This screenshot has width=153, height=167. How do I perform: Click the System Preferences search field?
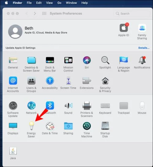[x=132, y=13]
